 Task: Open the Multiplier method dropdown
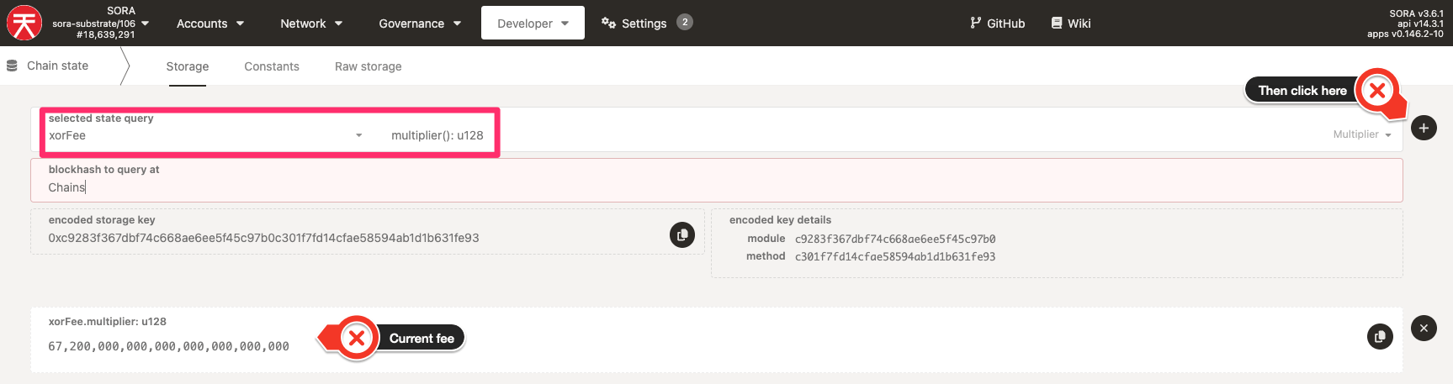[x=1361, y=134]
